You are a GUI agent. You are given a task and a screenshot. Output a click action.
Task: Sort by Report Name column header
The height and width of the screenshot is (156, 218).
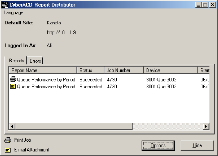click(43, 70)
